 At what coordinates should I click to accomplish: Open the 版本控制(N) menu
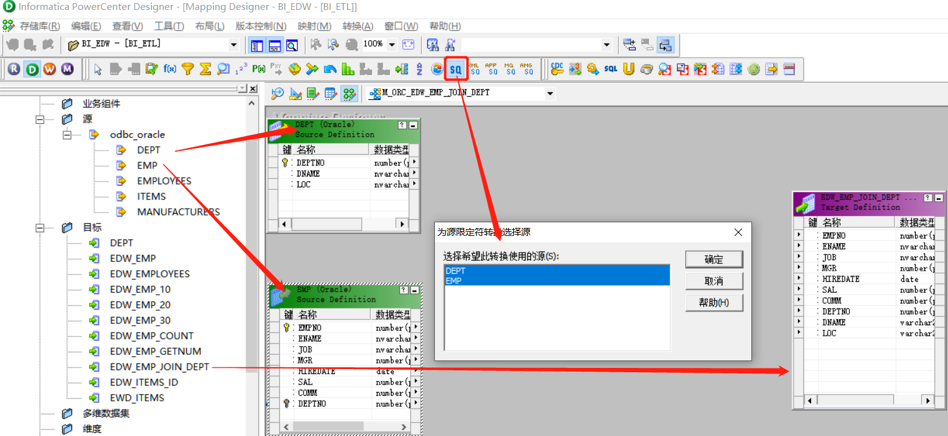(x=261, y=26)
